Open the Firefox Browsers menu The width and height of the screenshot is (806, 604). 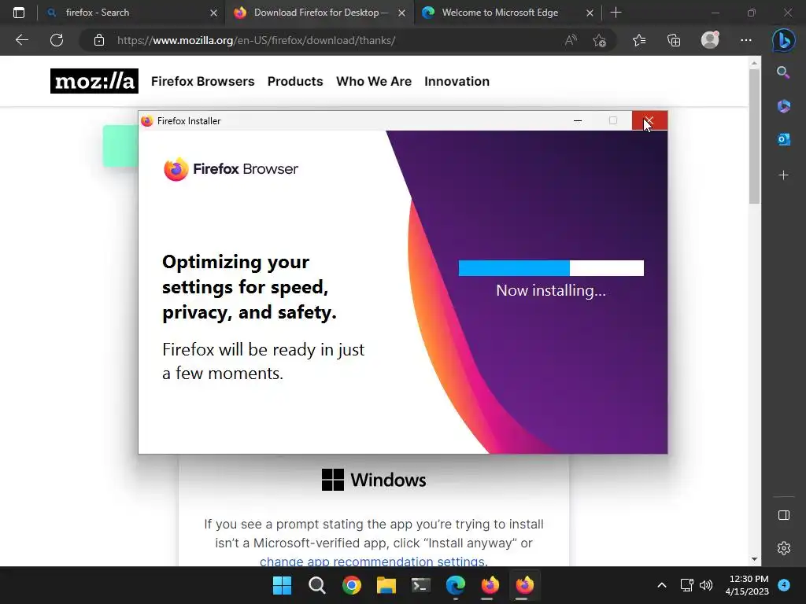[x=202, y=81]
